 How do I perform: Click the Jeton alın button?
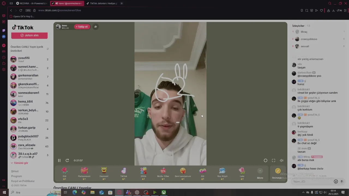tap(29, 35)
